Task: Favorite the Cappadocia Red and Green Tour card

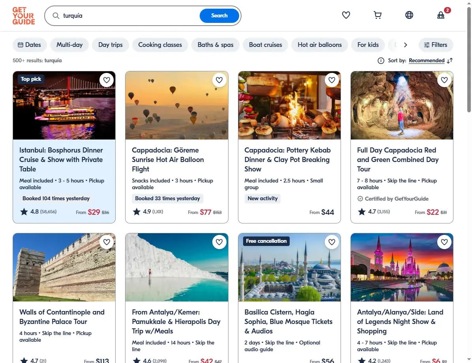Action: click(444, 80)
